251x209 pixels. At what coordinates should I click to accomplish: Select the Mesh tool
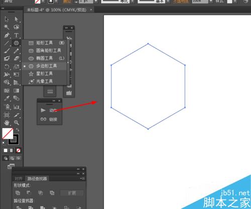coord(7,90)
